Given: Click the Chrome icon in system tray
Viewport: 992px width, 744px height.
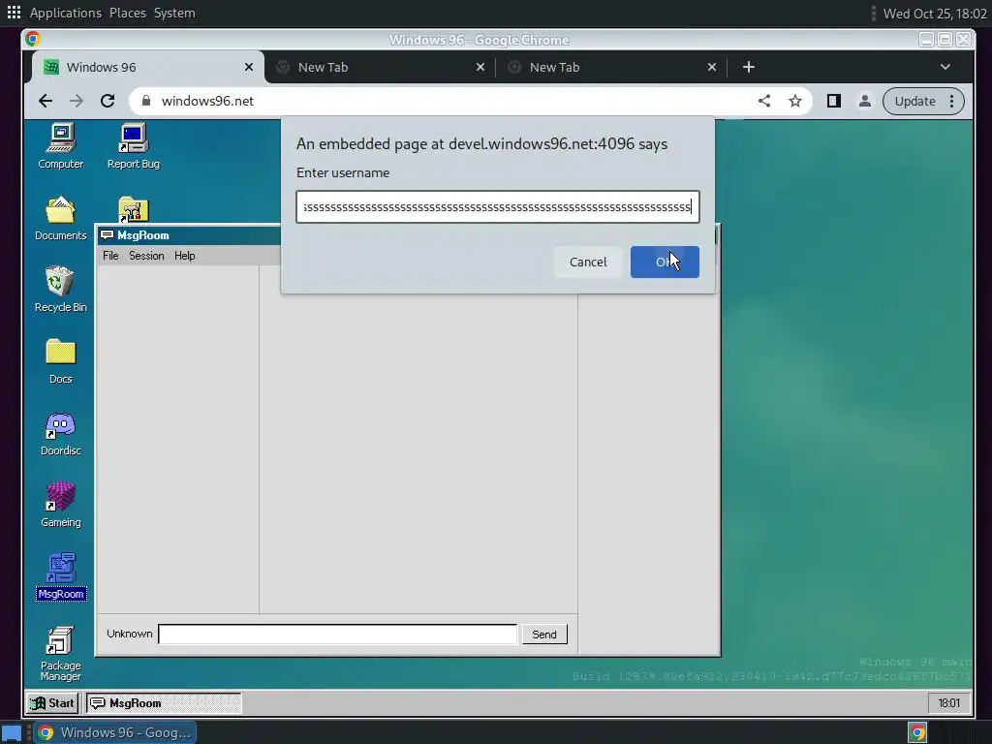Looking at the screenshot, I should (x=917, y=732).
